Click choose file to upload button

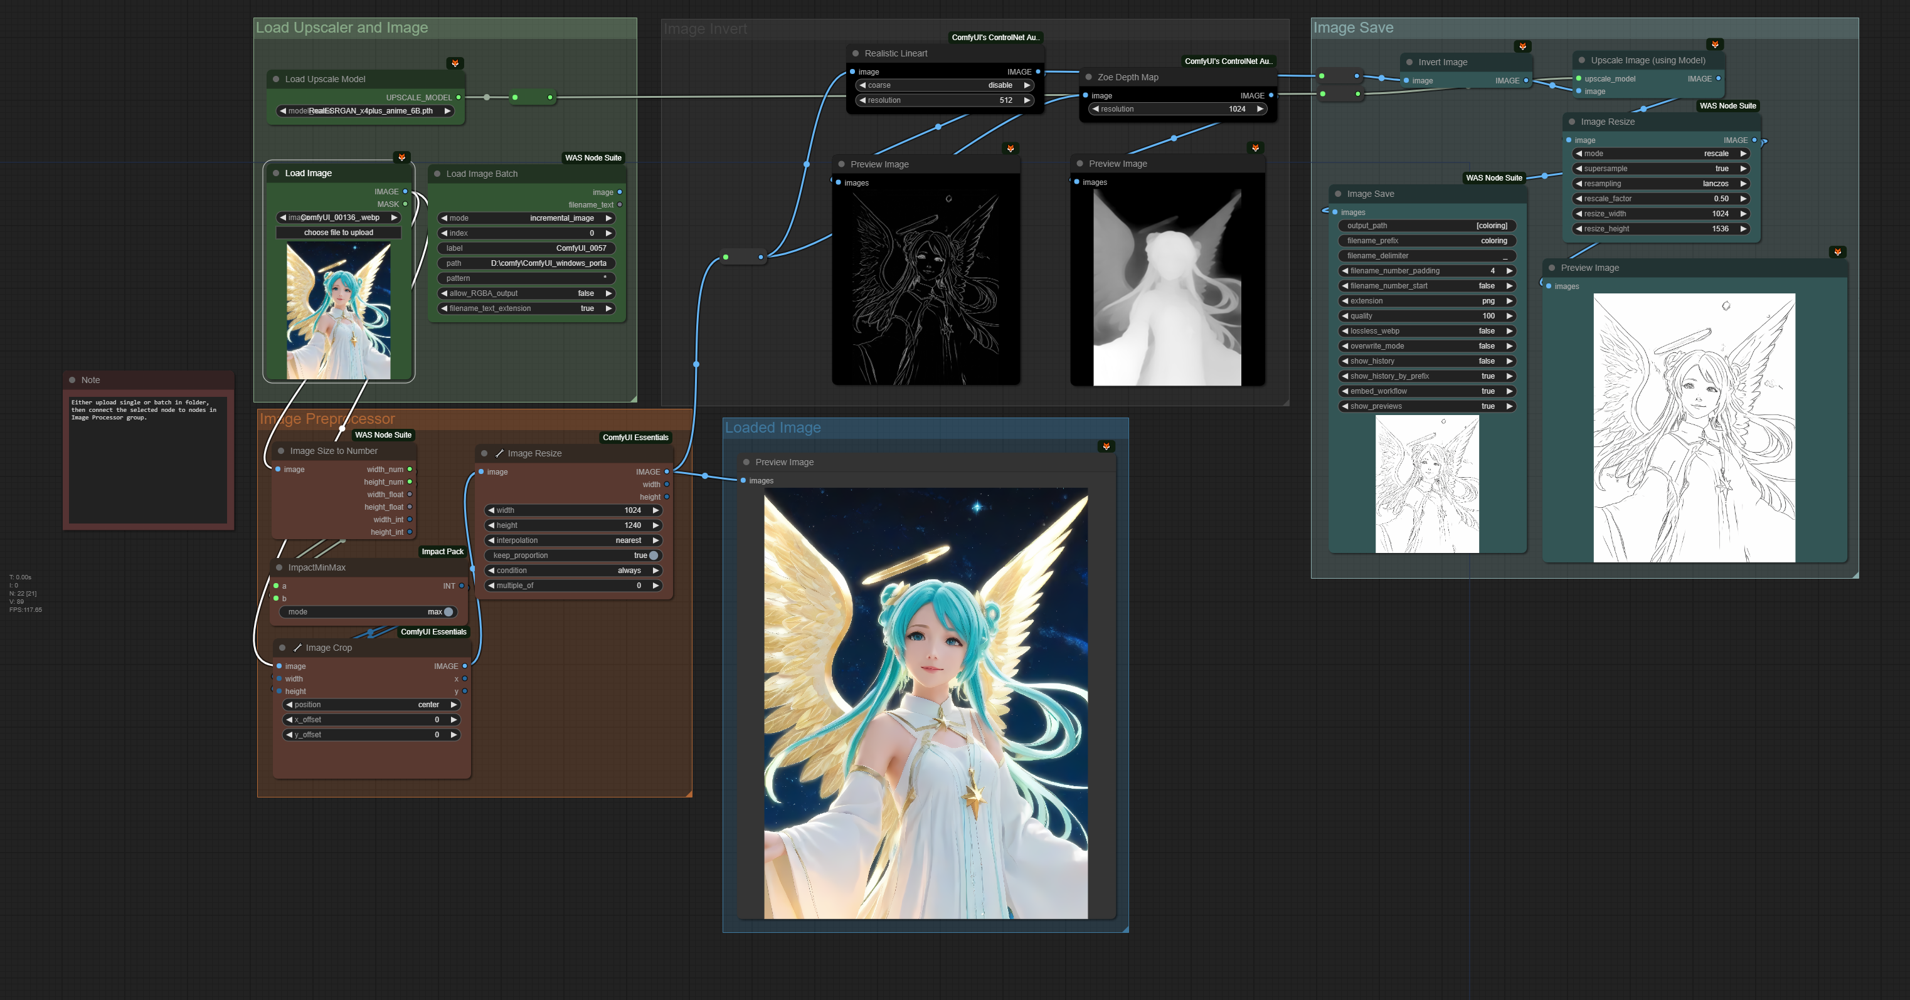[x=337, y=233]
